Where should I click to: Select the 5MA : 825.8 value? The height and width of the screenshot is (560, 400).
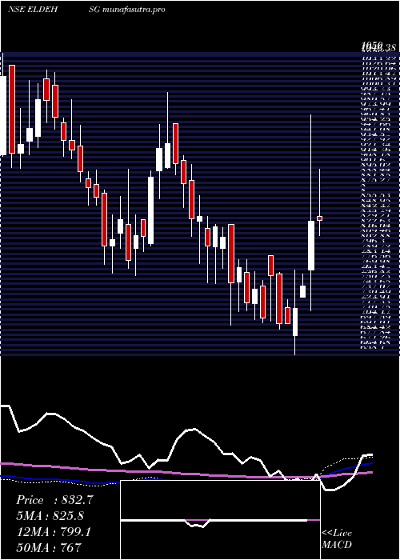[x=50, y=516]
